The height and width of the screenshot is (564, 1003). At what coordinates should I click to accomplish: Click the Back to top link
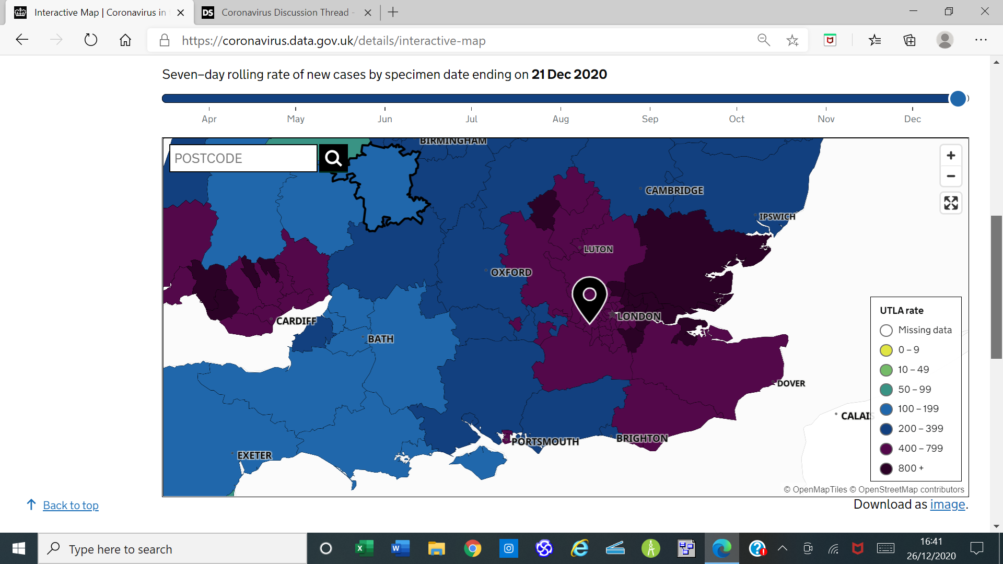point(71,505)
